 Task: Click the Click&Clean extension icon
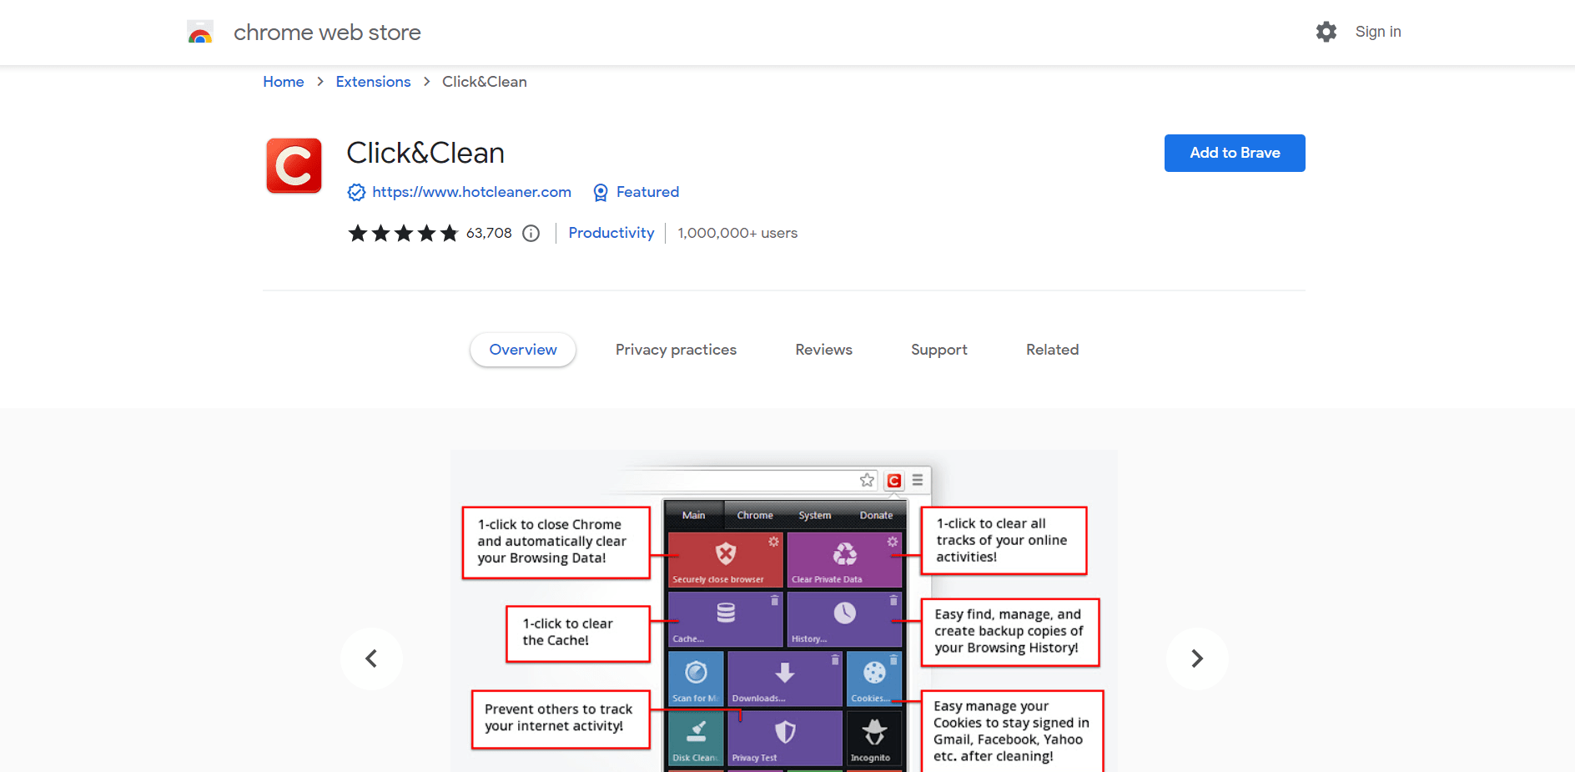point(293,165)
